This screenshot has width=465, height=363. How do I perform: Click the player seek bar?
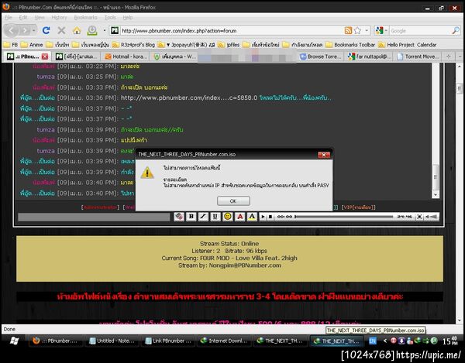click(344, 217)
